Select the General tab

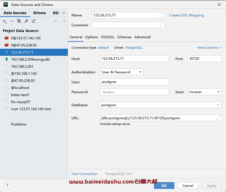coord(76,37)
